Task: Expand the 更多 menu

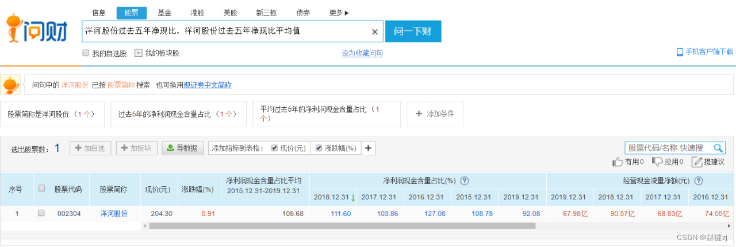Action: pos(339,13)
